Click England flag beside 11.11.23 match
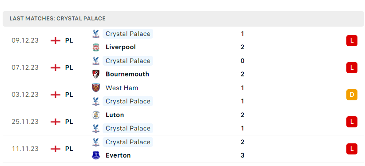The height and width of the screenshot is (166, 365). 56,149
